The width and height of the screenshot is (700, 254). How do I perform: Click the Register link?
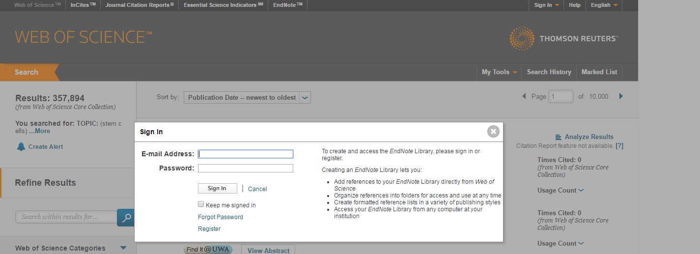point(209,228)
